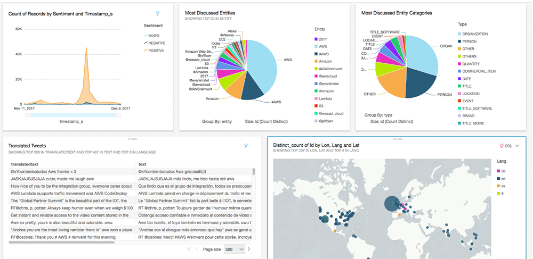Select Amazon entity legend item
Image resolution: width=533 pixels, height=259 pixels.
pyautogui.click(x=323, y=61)
